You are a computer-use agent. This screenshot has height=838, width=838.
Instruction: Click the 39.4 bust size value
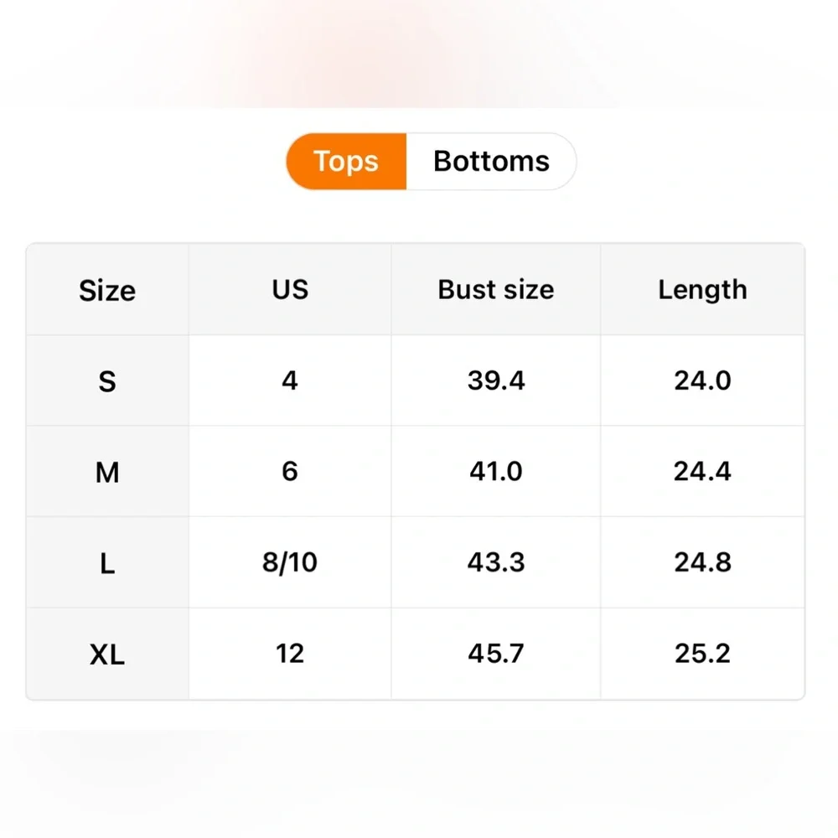[496, 381]
